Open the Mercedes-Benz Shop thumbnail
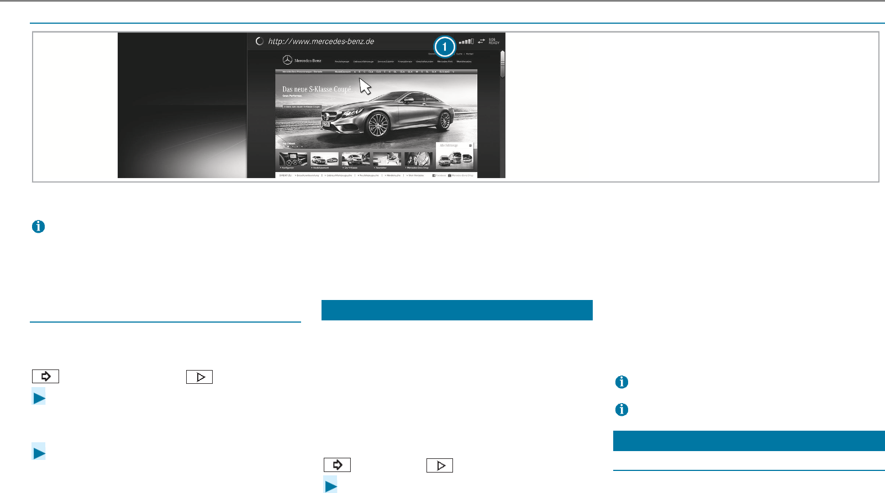The height and width of the screenshot is (493, 885). 418,158
